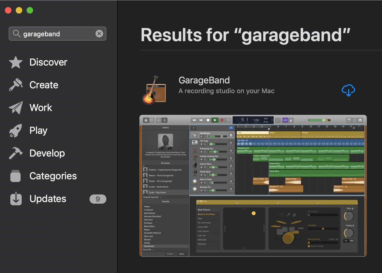This screenshot has width=382, height=273.
Task: Minimize the window with the yellow button
Action: 19,10
